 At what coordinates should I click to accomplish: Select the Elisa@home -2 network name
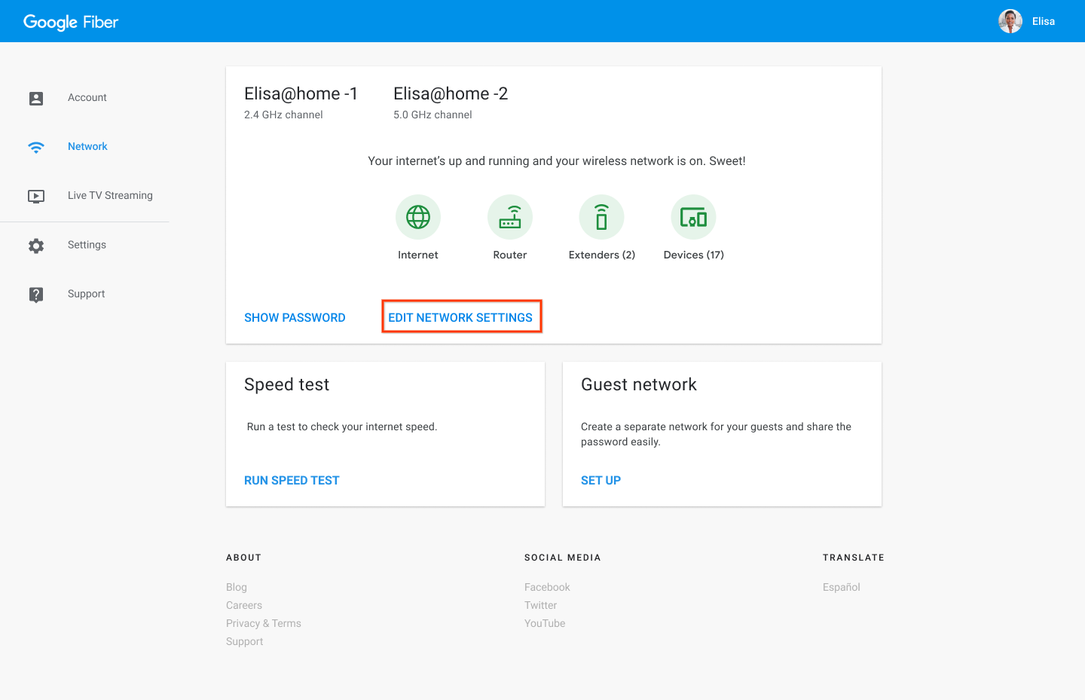[x=451, y=93]
